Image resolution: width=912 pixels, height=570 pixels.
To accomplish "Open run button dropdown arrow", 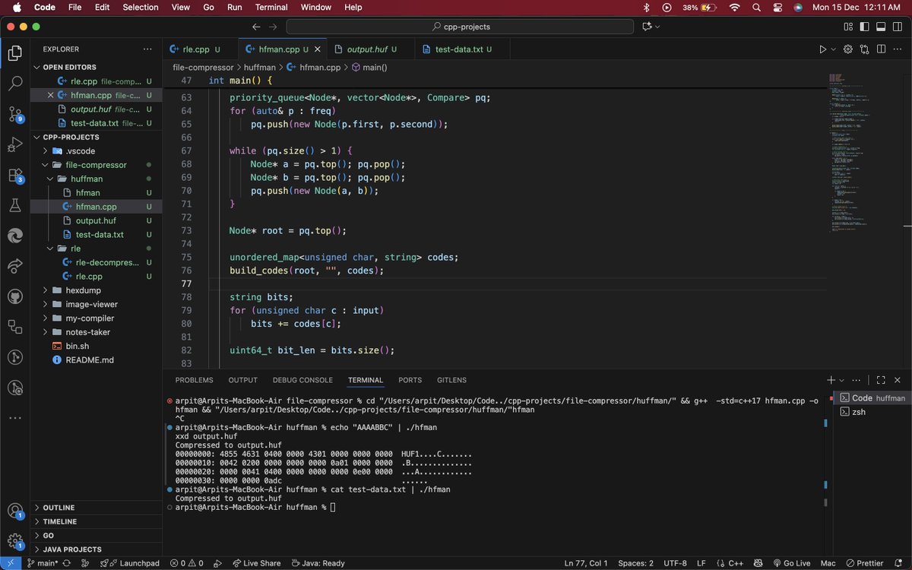I will tap(834, 49).
